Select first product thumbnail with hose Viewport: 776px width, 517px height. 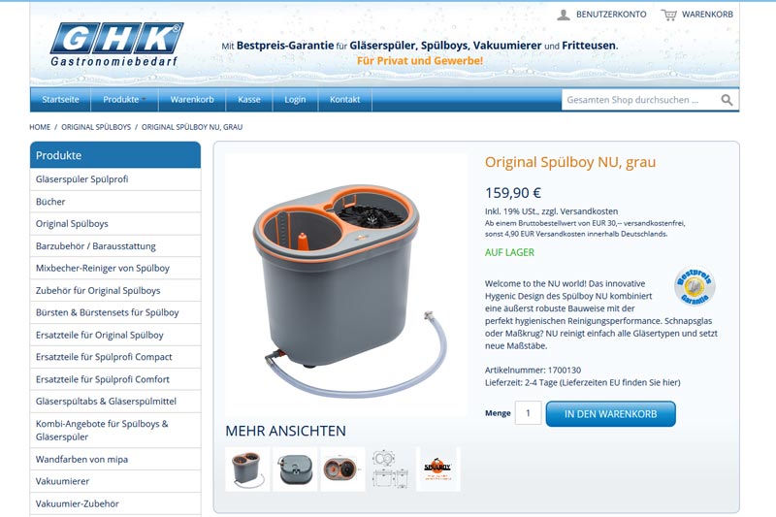247,469
